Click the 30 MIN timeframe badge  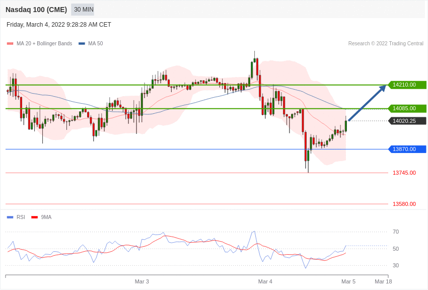[x=83, y=10]
